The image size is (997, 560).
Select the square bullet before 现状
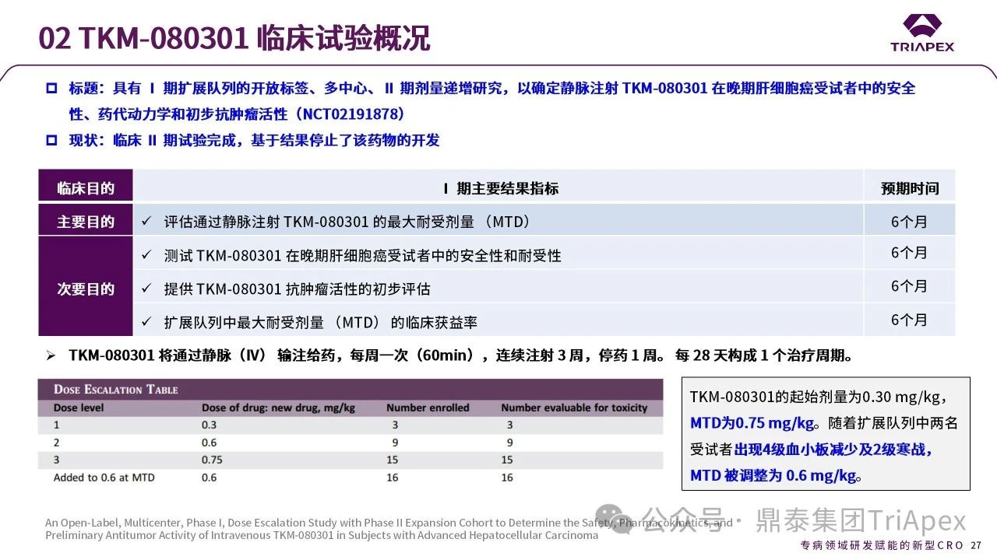pos(51,141)
